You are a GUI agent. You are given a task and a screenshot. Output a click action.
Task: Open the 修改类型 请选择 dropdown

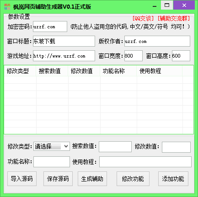pos(52,146)
